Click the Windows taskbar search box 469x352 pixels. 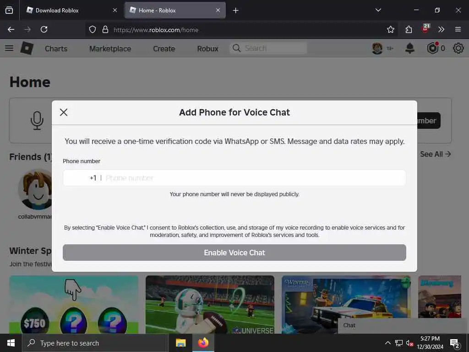[95, 343]
